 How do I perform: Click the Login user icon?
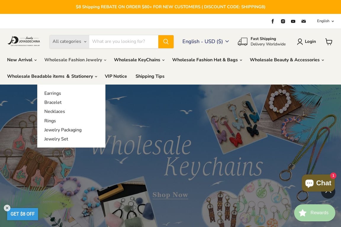tap(300, 41)
